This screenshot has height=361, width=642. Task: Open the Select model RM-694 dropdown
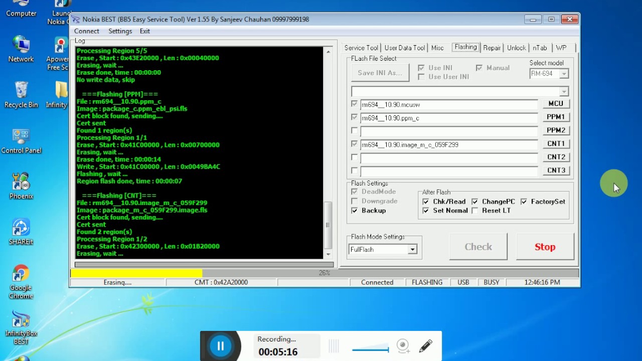(564, 74)
